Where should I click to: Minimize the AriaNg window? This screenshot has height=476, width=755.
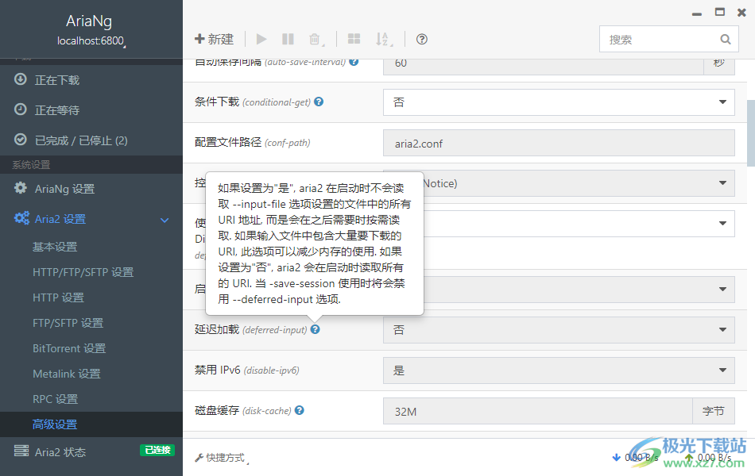click(697, 14)
